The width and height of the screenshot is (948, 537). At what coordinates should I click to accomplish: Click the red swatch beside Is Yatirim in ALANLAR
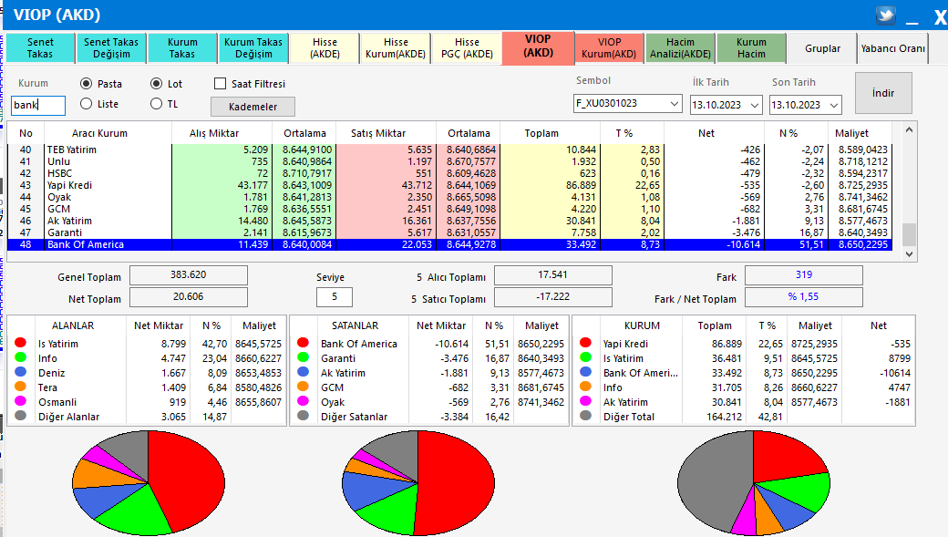21,343
